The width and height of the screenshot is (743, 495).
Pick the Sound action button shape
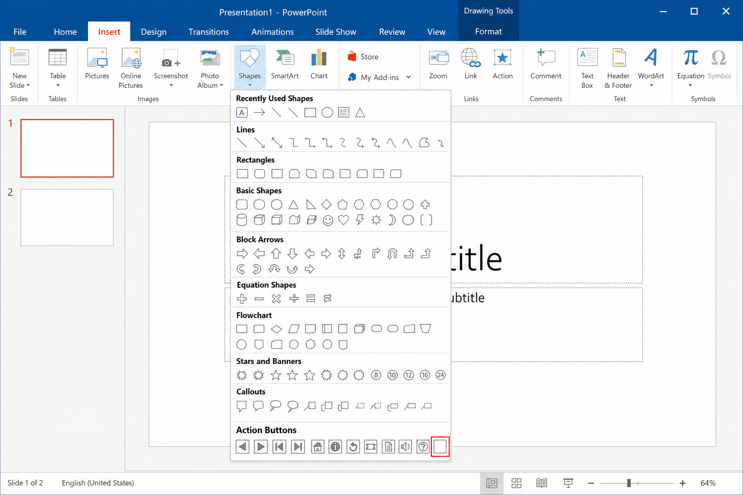405,447
